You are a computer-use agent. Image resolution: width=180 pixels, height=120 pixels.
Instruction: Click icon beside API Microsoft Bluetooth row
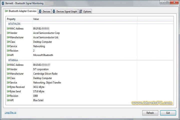pyautogui.click(x=8, y=55)
